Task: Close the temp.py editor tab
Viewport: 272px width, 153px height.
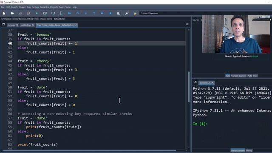Action: (x=17, y=25)
